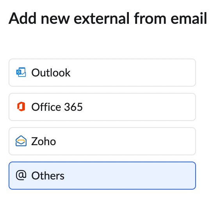
Task: Select the Outlook email provider option
Action: [102, 73]
